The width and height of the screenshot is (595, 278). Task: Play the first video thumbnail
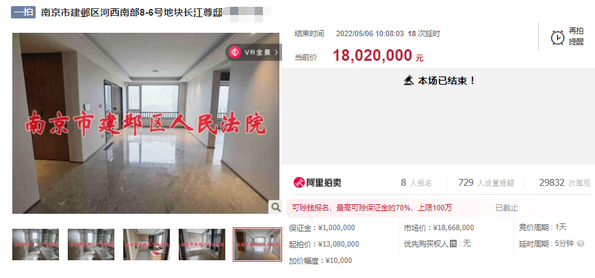tap(36, 245)
